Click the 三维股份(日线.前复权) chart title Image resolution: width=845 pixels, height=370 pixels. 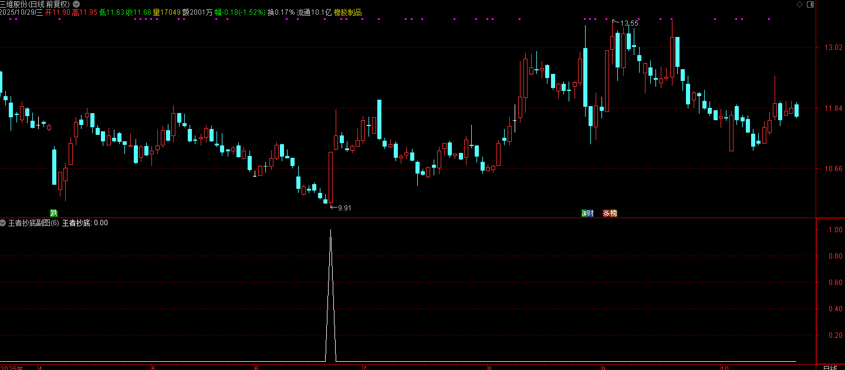35,4
